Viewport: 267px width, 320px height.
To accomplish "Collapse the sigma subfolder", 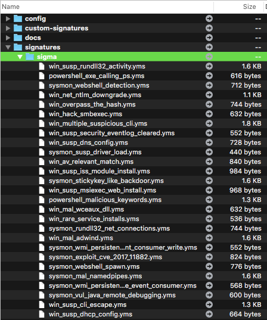I will tap(20, 57).
